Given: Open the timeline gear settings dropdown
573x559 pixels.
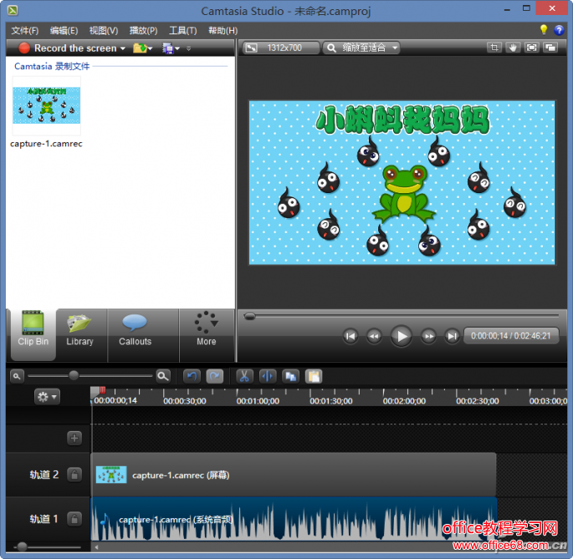Looking at the screenshot, I should pos(47,397).
